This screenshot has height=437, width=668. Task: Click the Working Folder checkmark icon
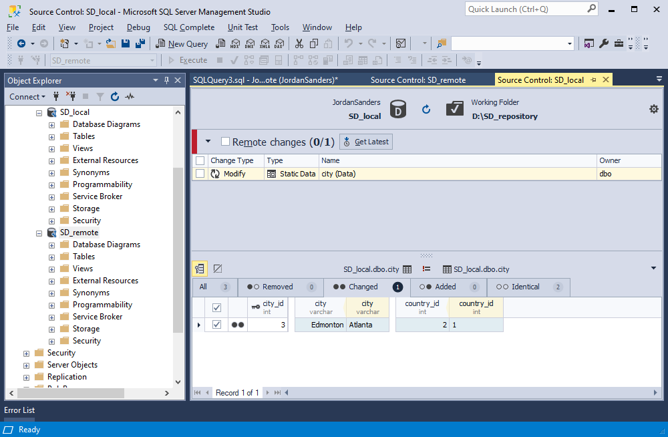(454, 109)
